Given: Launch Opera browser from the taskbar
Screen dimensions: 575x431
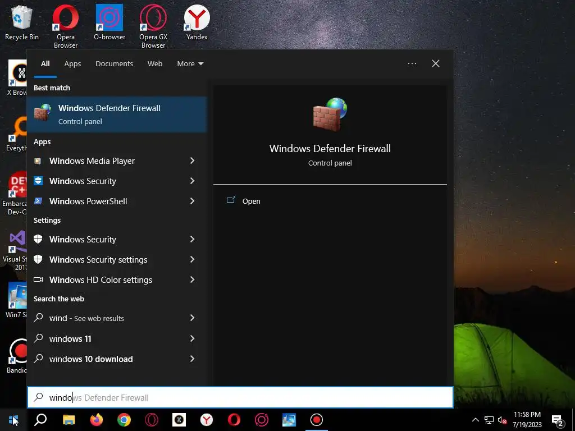Looking at the screenshot, I should click(x=234, y=420).
